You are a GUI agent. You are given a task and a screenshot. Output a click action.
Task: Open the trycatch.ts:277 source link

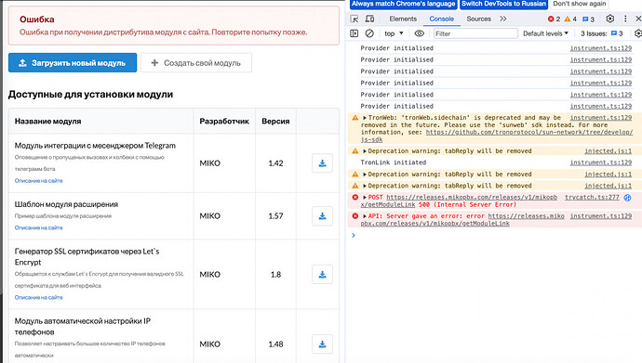point(592,197)
